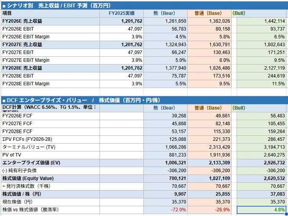Select the FY2028E 売上収益 row label

click(22, 68)
